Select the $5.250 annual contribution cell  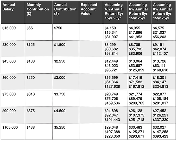pos(60,128)
